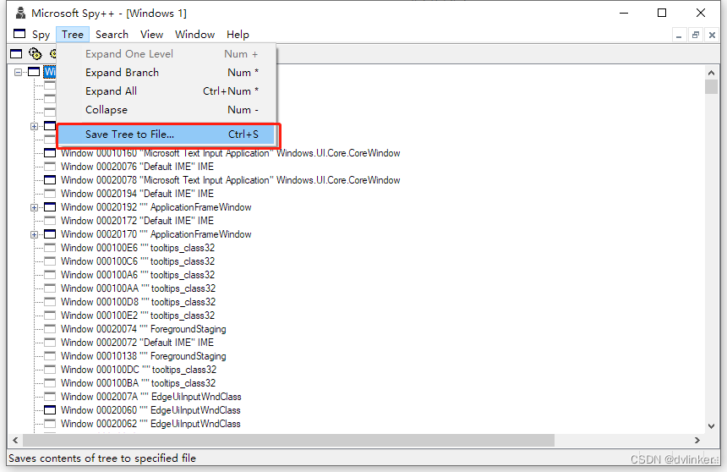Viewport: 727px width, 472px height.
Task: Click the Spy++ app icon in the title bar
Action: click(20, 13)
